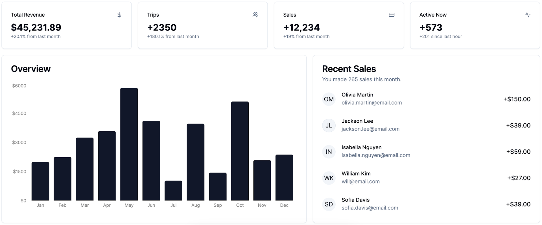Click the OM avatar for Olivia Martin
The width and height of the screenshot is (542, 225).
click(x=329, y=99)
